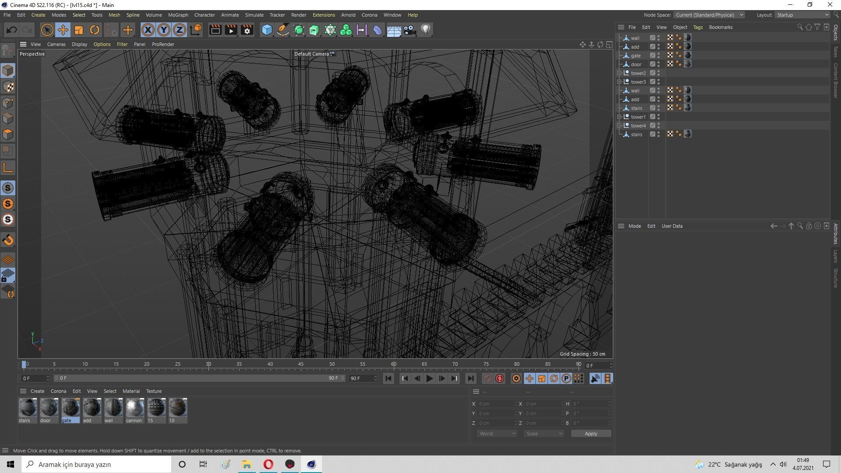Open the MoGraph menu
The height and width of the screenshot is (473, 841).
coord(178,15)
